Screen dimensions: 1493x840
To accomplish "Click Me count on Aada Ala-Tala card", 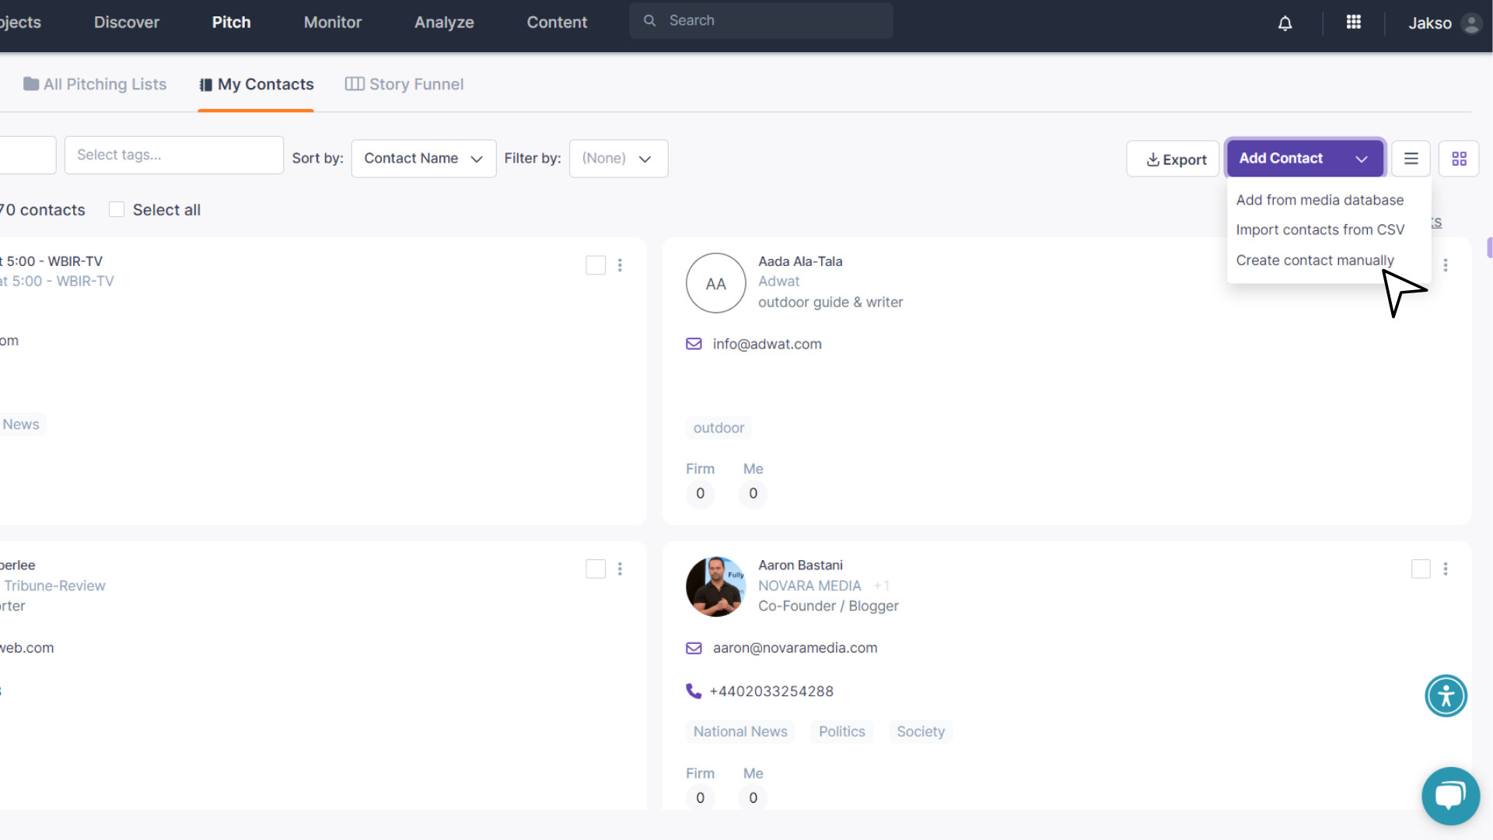I will click(x=753, y=494).
